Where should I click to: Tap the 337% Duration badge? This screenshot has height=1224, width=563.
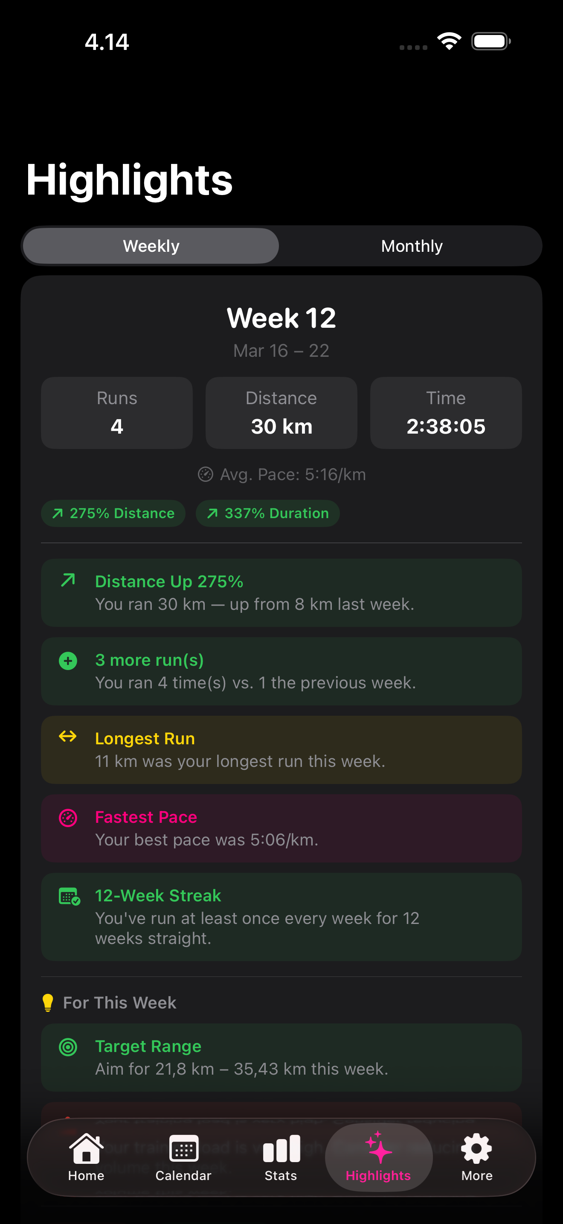268,513
